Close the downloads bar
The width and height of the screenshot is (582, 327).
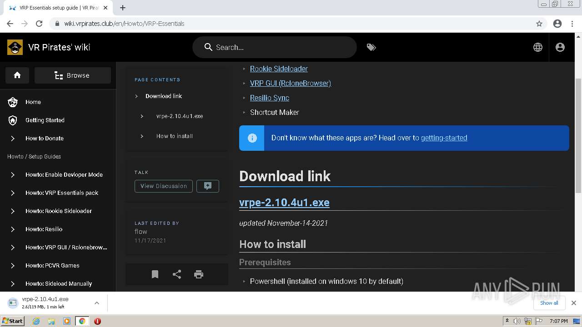[x=574, y=303]
